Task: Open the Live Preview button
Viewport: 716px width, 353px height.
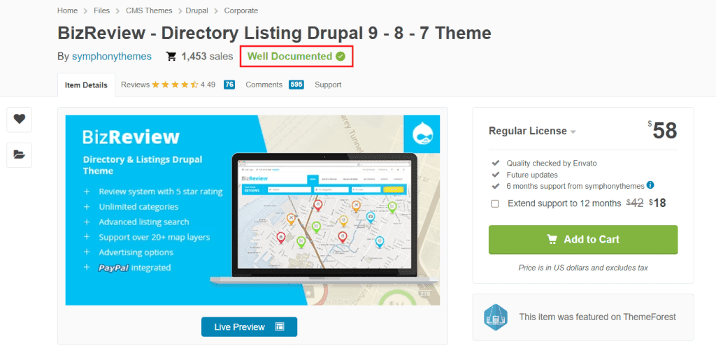Action: pos(250,327)
